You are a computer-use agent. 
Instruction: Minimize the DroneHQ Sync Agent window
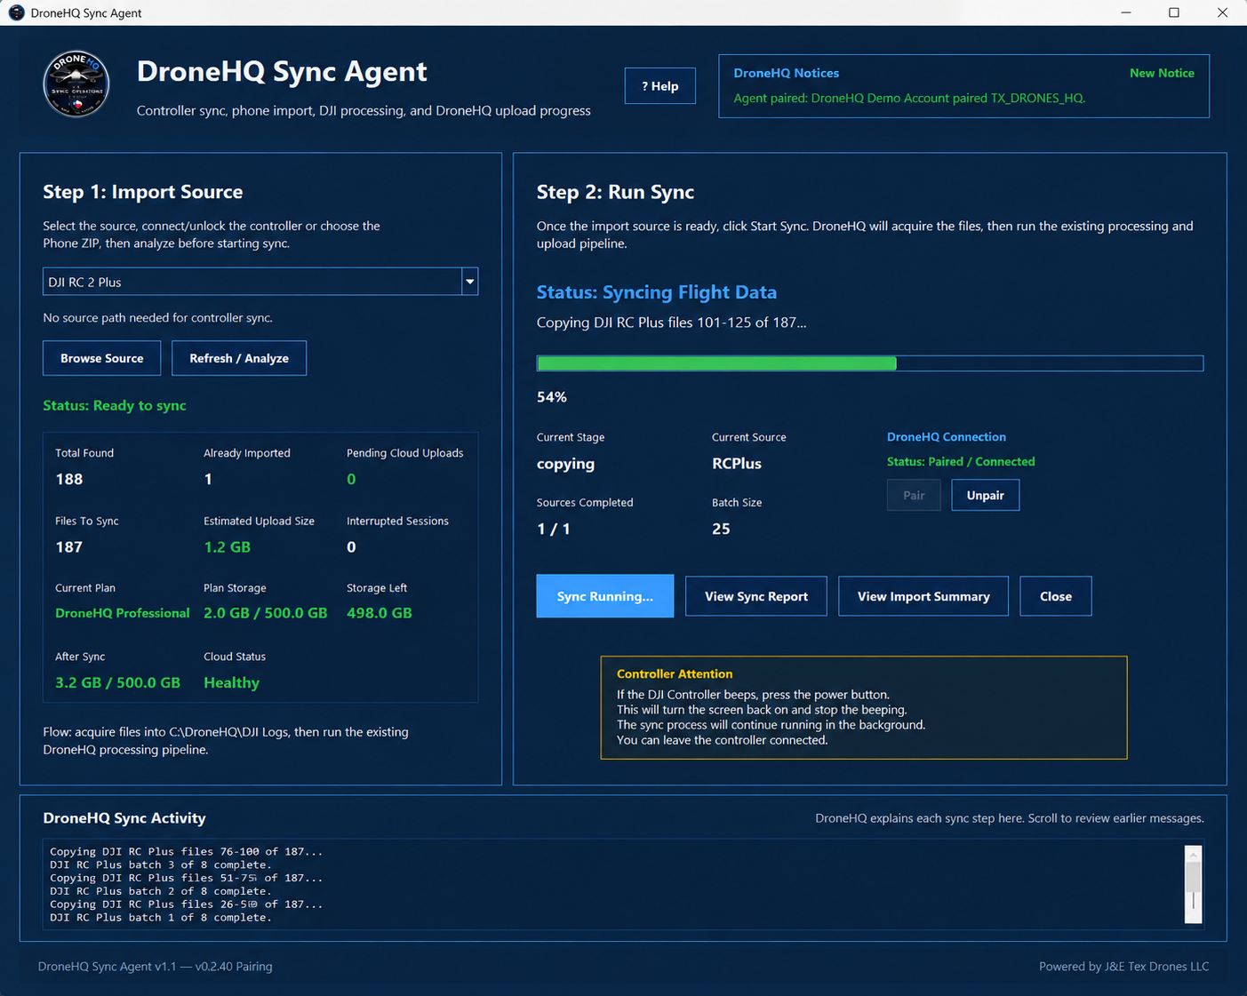coord(1126,12)
